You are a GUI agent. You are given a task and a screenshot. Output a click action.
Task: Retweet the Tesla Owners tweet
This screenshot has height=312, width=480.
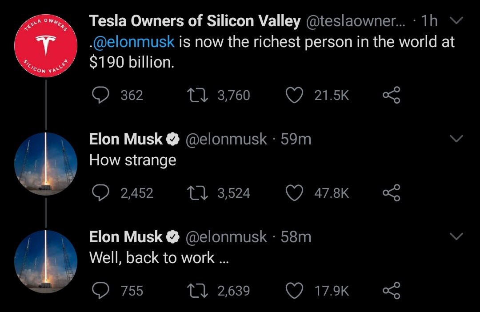(x=197, y=95)
